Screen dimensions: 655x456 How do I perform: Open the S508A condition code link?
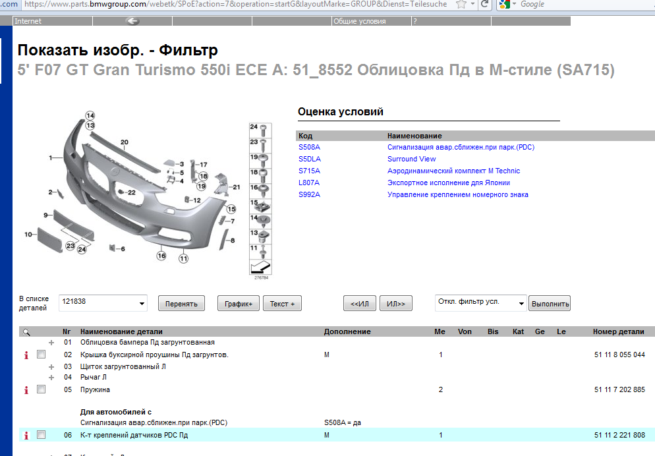point(310,148)
